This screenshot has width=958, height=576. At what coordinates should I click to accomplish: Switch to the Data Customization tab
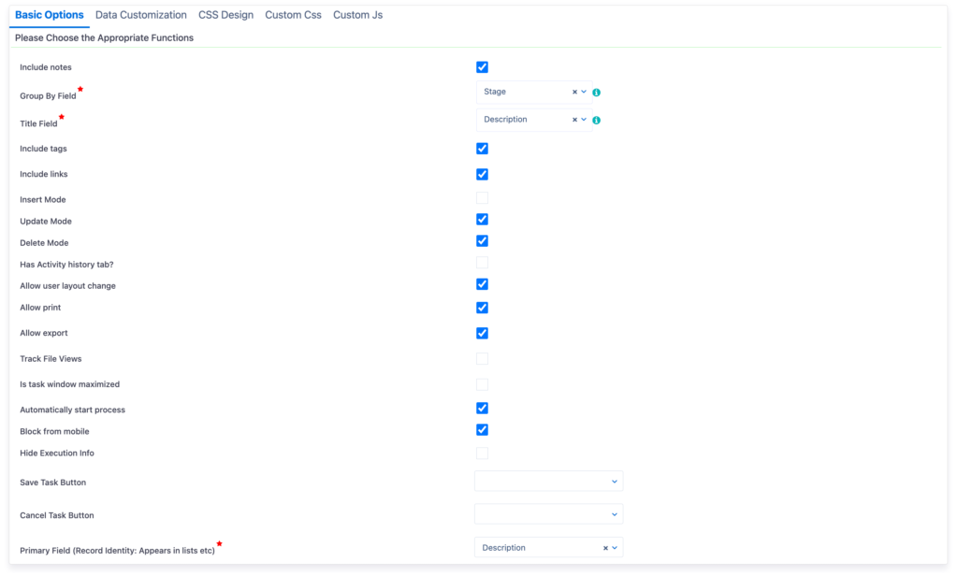click(x=140, y=14)
